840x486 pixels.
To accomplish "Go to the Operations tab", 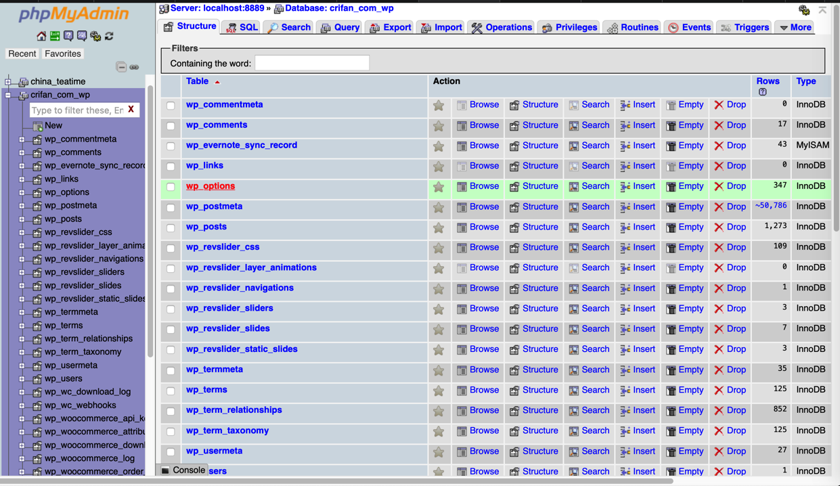I will click(x=502, y=28).
